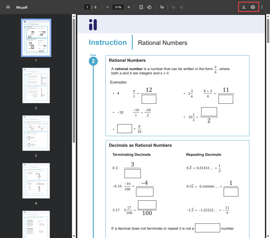Click the zoom in plus icon

tap(129, 7)
